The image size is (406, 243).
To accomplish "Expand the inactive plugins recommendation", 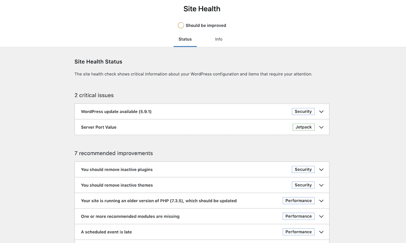I will coord(321,169).
